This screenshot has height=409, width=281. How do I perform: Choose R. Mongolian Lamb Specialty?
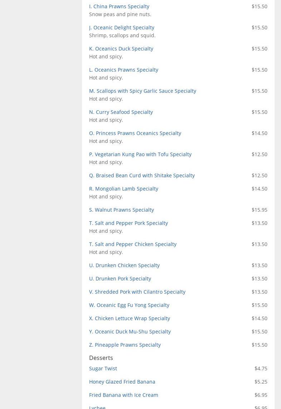(x=123, y=188)
